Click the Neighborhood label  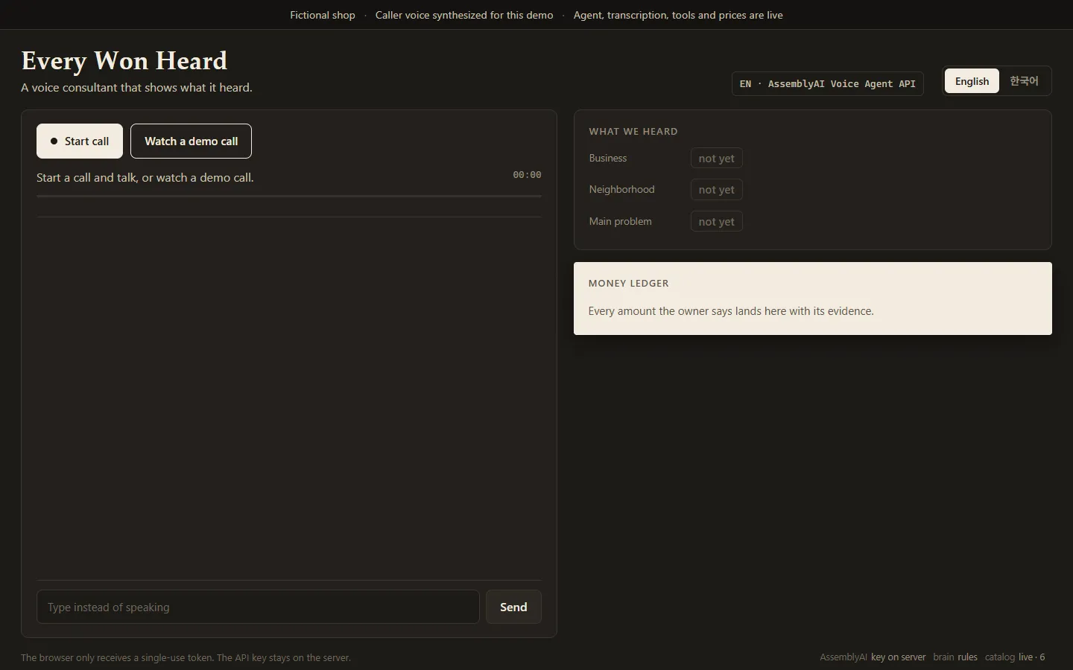(x=621, y=189)
